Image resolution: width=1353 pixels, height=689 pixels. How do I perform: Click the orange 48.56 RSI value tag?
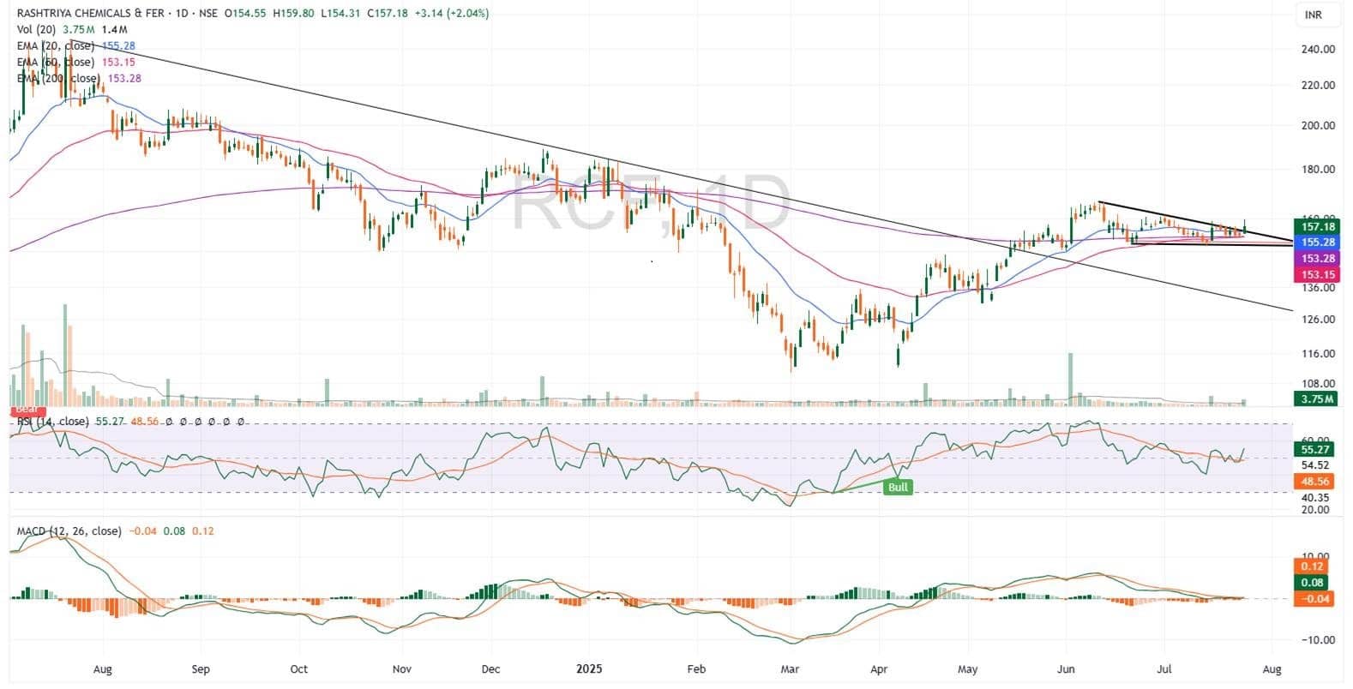click(x=1315, y=482)
